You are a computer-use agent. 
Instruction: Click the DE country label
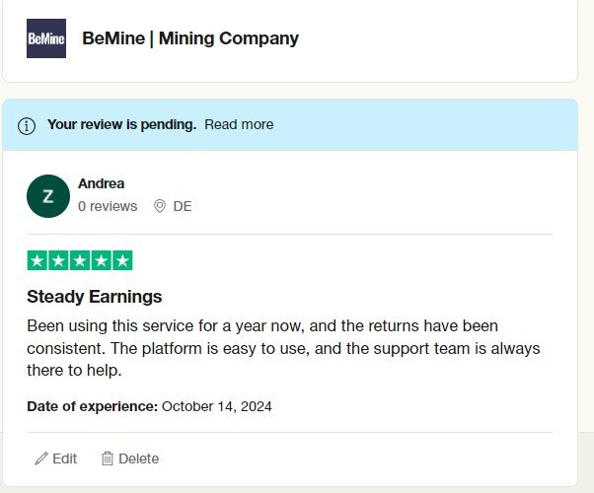coord(183,206)
